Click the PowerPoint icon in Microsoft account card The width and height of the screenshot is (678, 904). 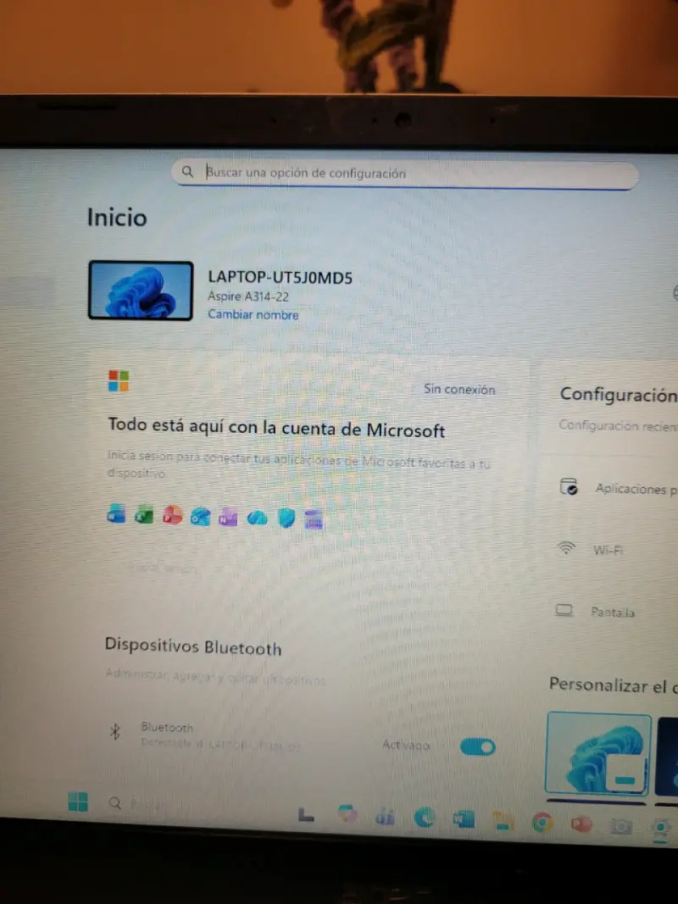(x=172, y=514)
